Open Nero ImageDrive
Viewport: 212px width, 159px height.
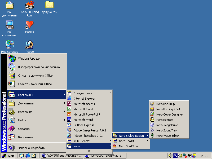169,125
